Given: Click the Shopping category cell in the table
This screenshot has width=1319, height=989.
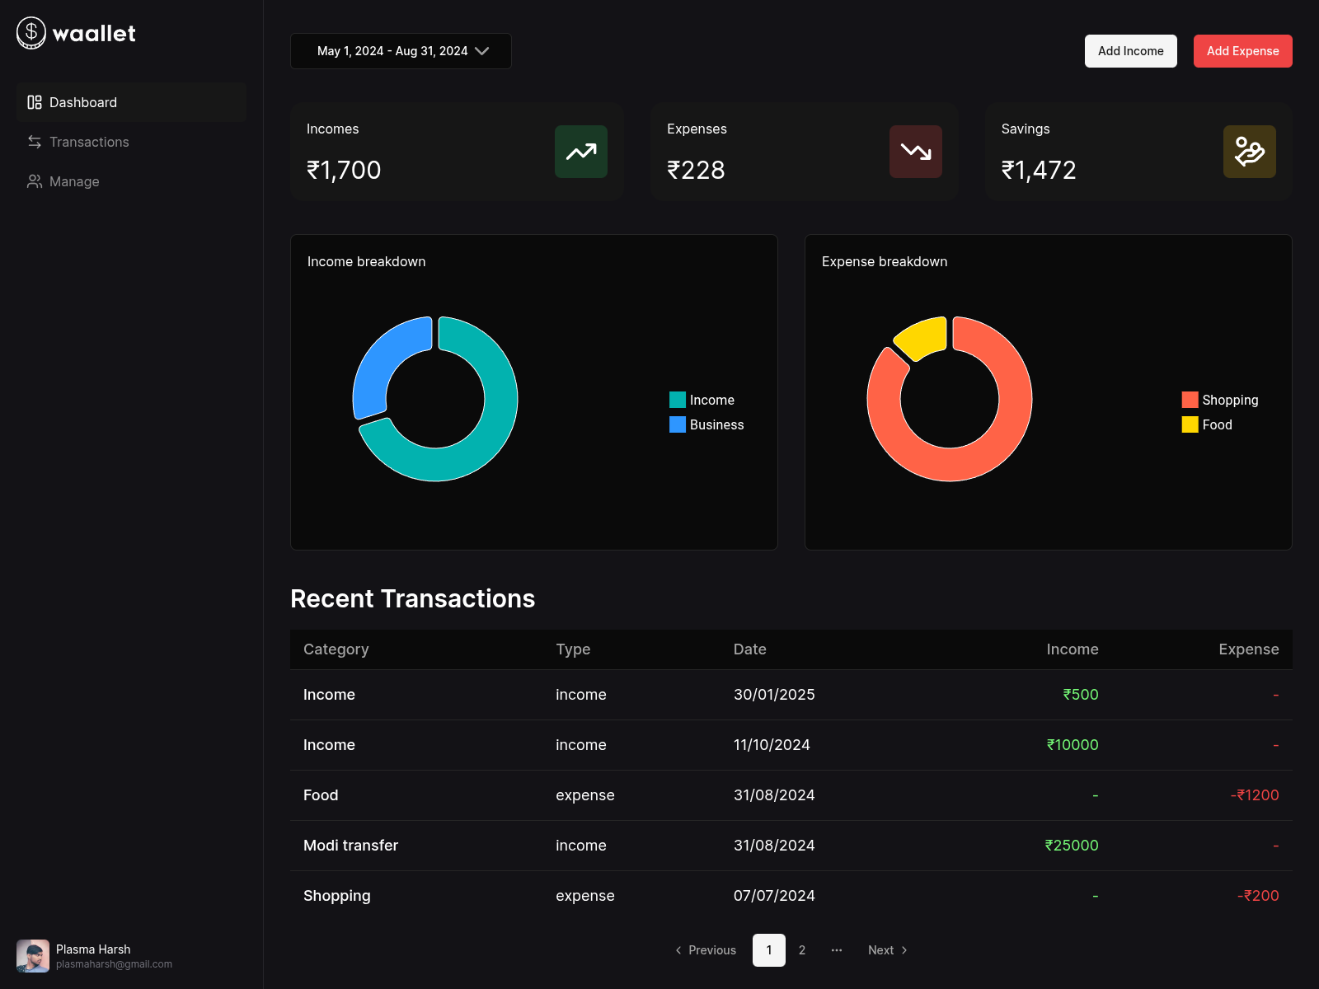Looking at the screenshot, I should click(x=337, y=896).
